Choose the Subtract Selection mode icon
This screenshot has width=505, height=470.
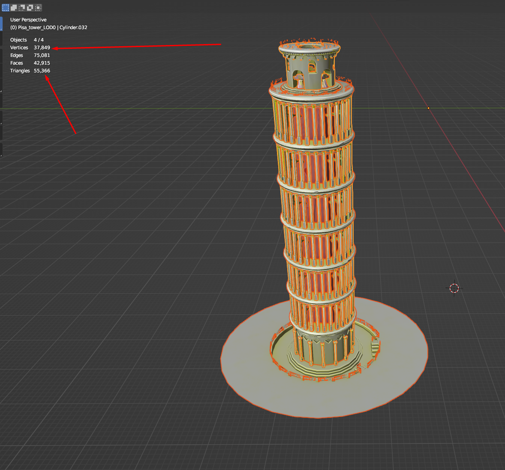(x=22, y=8)
